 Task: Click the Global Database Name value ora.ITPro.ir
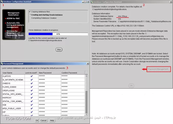(122, 16)
